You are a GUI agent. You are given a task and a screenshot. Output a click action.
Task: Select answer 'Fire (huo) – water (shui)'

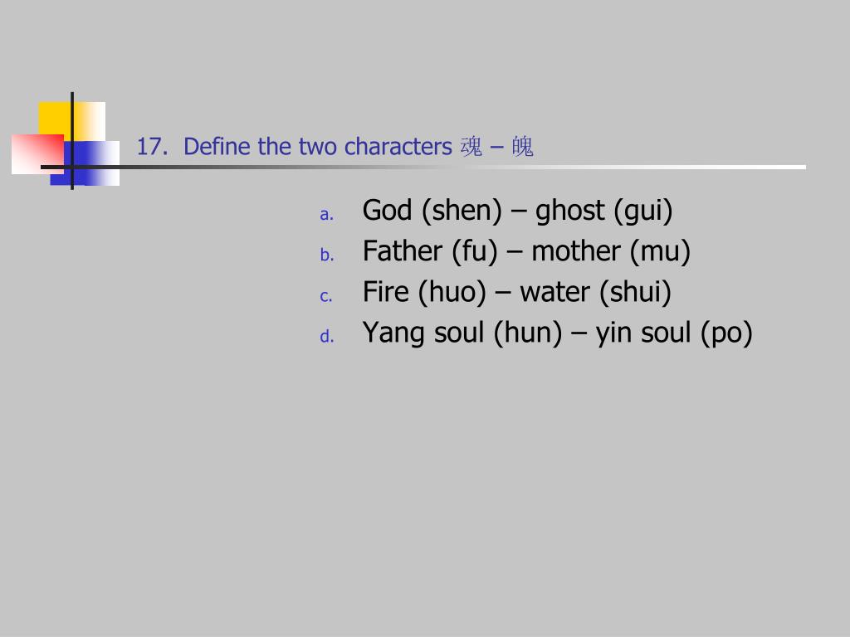pyautogui.click(x=516, y=292)
